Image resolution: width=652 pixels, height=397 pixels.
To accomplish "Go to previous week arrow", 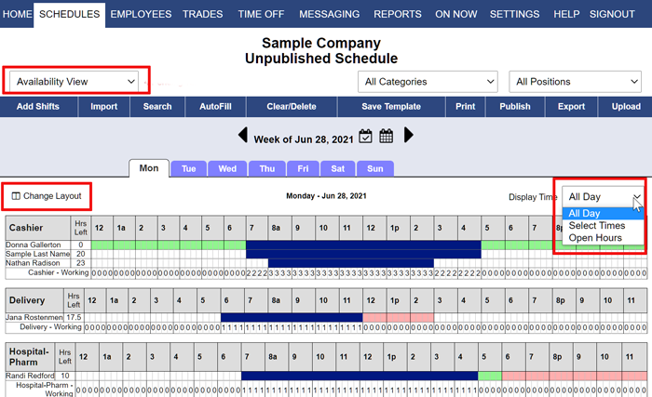I will tap(243, 135).
